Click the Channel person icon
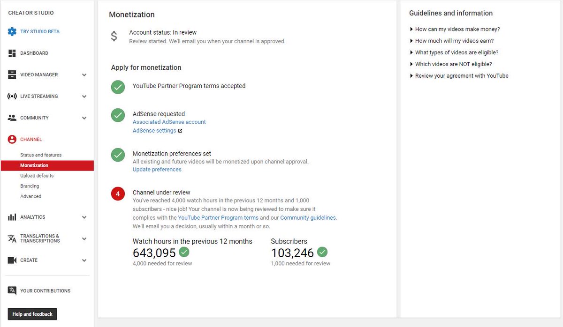Viewport: 563px width, 327px height. 12,140
